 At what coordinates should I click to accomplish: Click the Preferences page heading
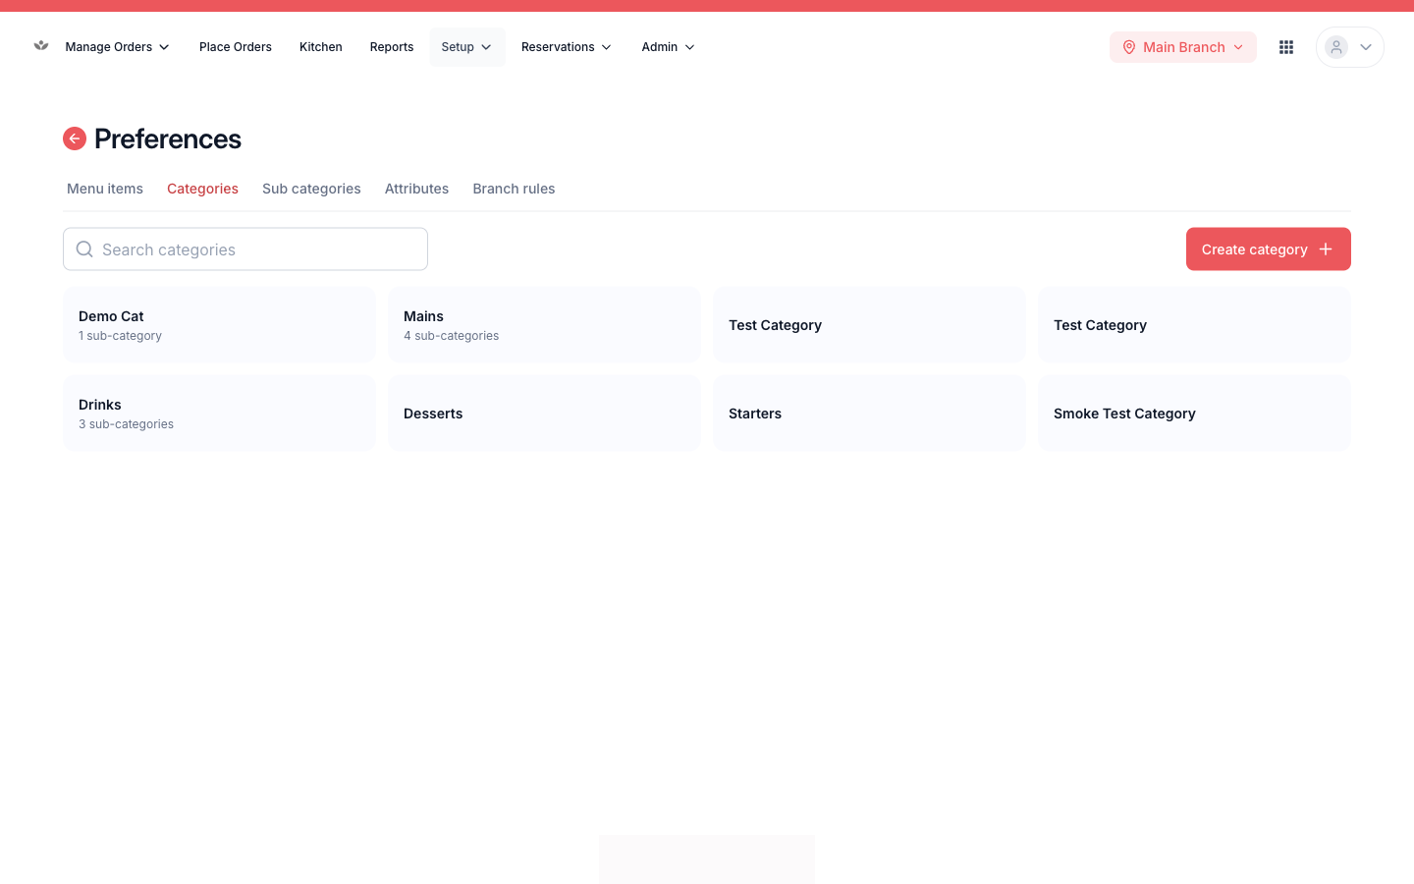coord(168,138)
